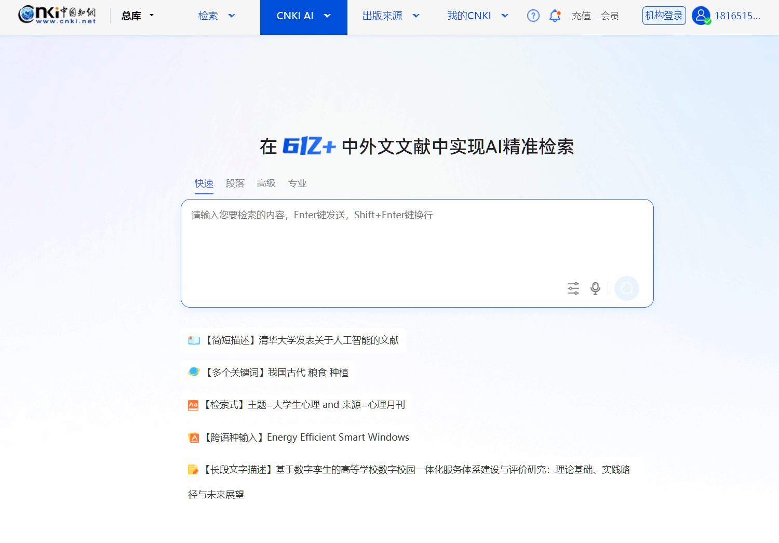Click the book icon beside 简短描述 example

coord(194,340)
